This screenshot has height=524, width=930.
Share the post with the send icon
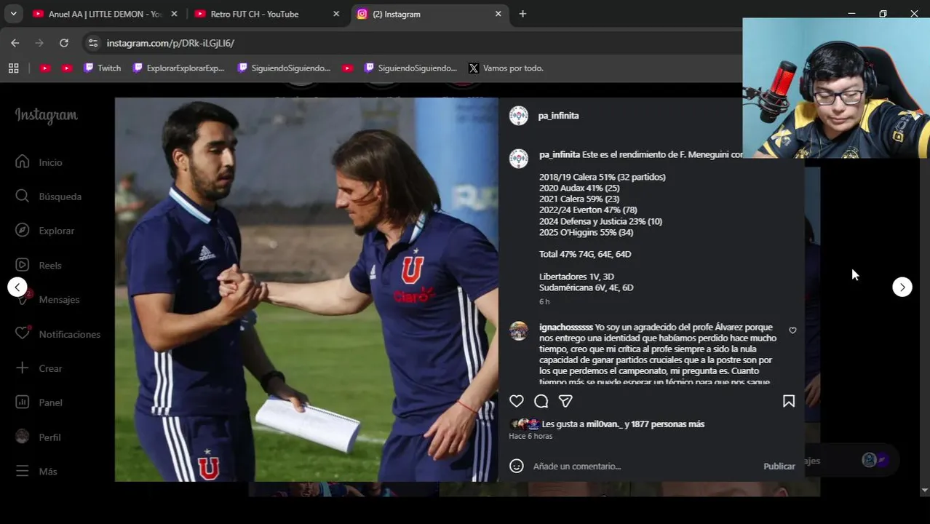coord(565,401)
